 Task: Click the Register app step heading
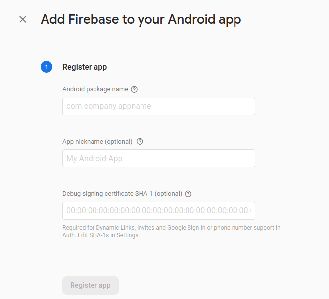tap(85, 67)
